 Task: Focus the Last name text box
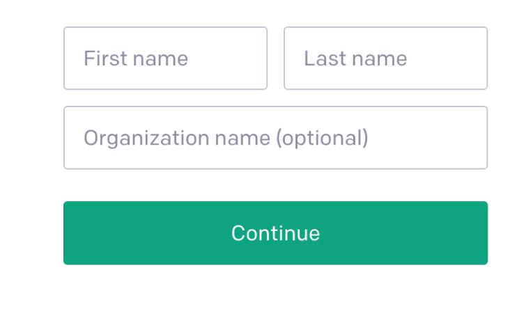[385, 58]
